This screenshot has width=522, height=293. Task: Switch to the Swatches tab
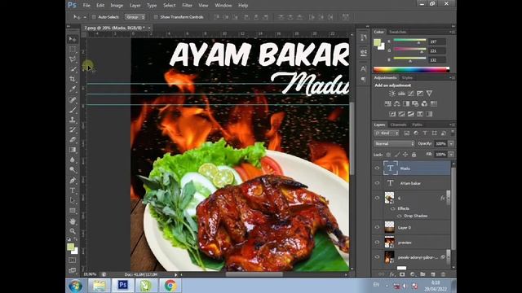point(398,32)
